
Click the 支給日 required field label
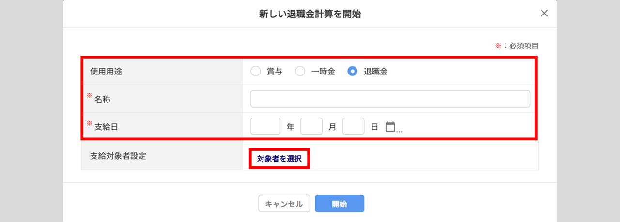point(102,126)
